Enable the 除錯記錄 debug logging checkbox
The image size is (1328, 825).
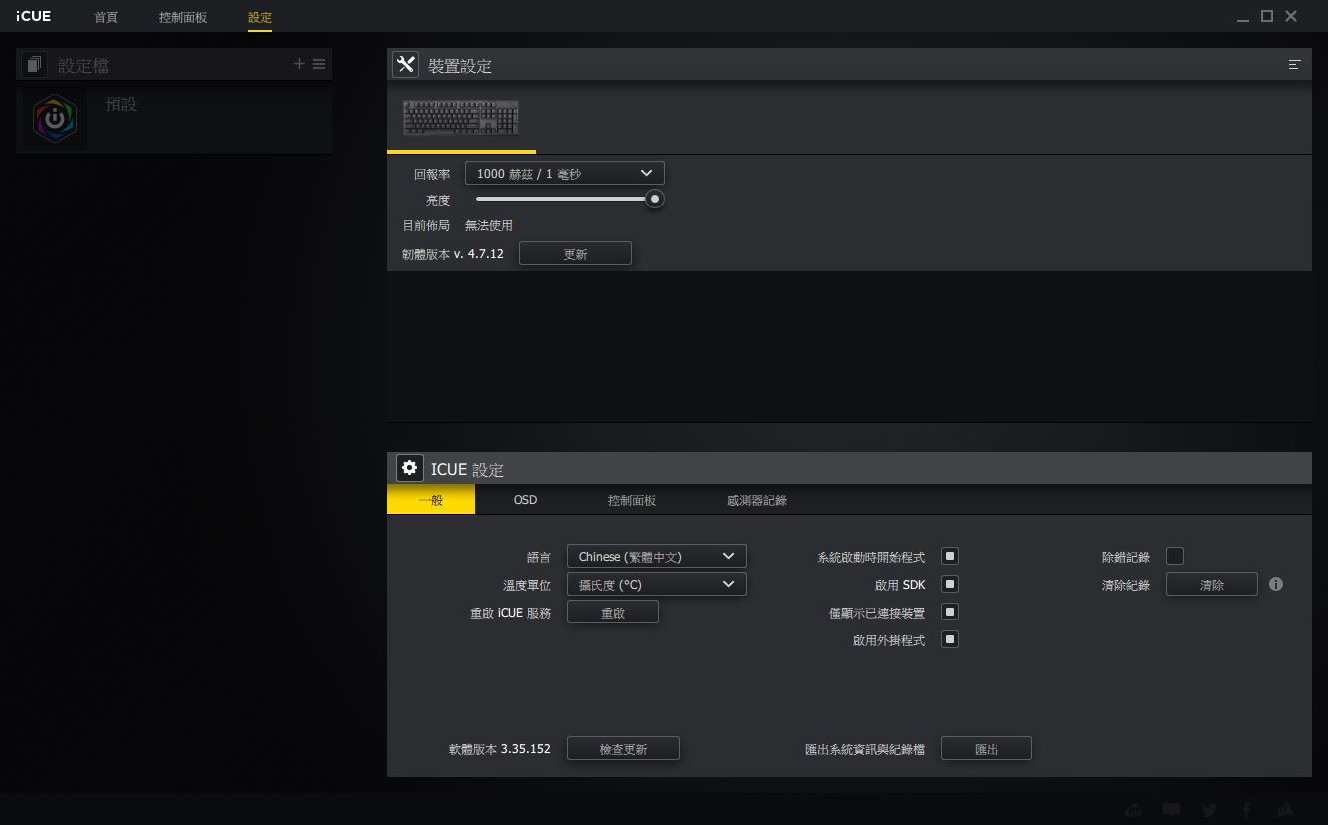coord(1175,556)
